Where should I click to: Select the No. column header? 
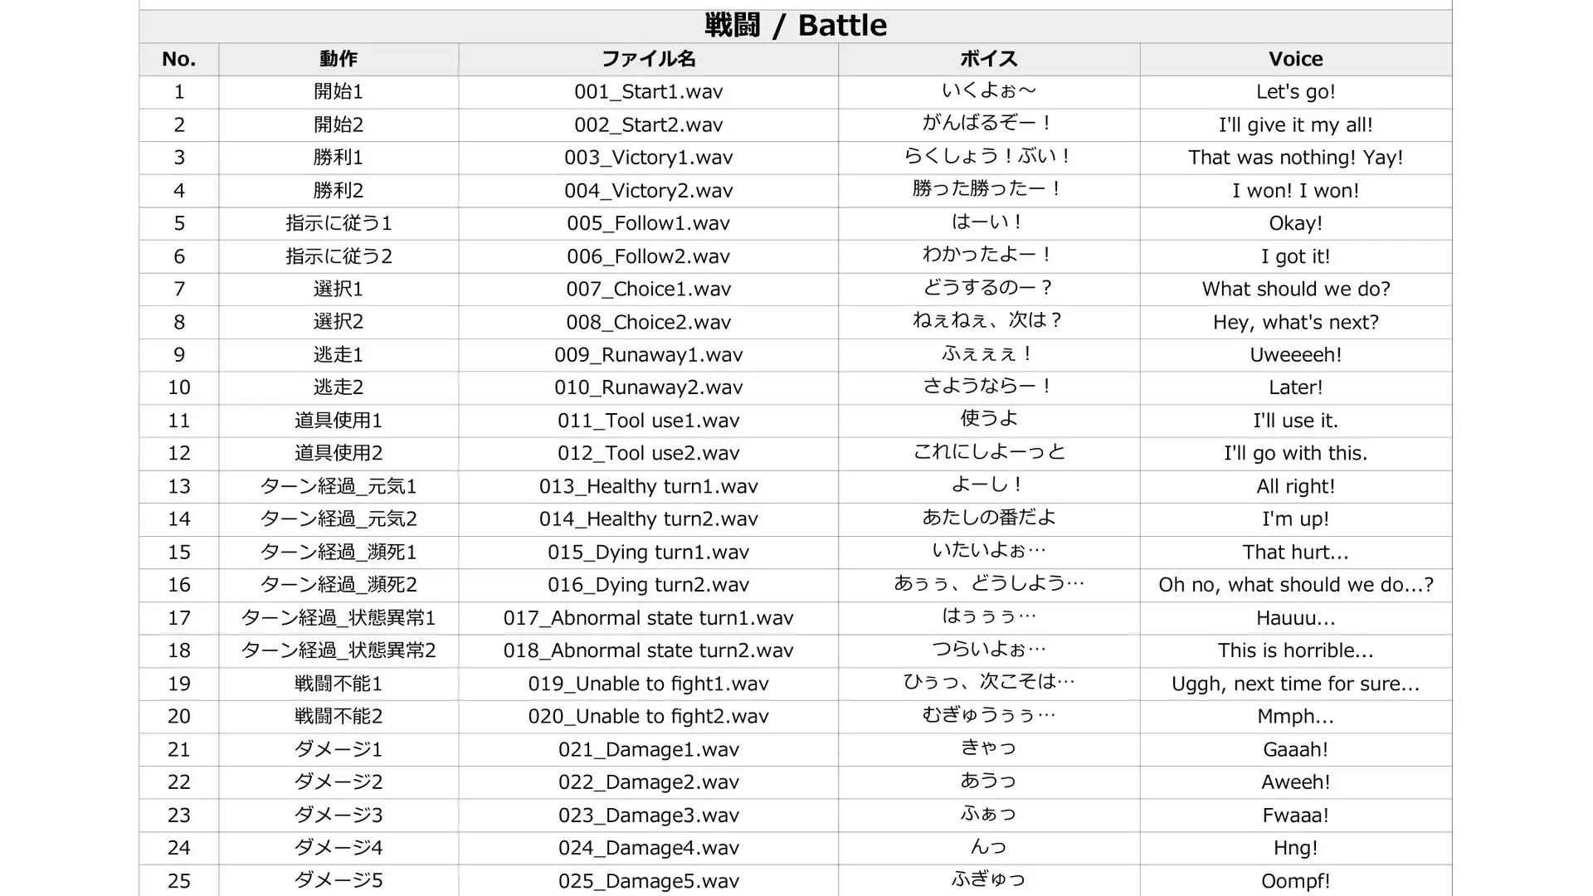pos(179,59)
